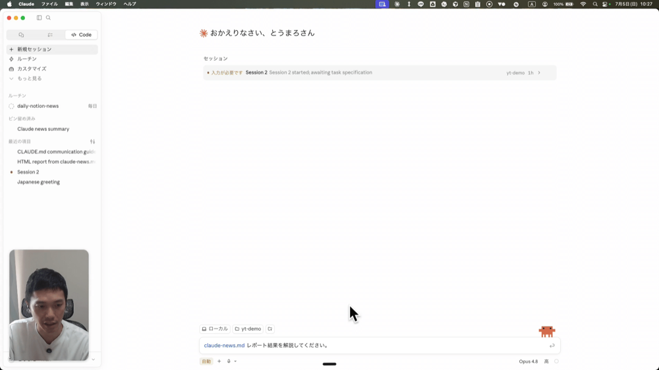Toggle the sidebar panel icon
659x370 pixels.
[x=39, y=18]
